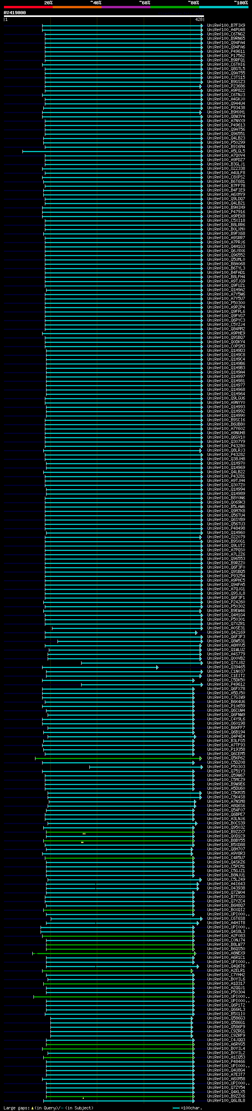Open hit UniRef100_A4PU48

tap(226, 30)
